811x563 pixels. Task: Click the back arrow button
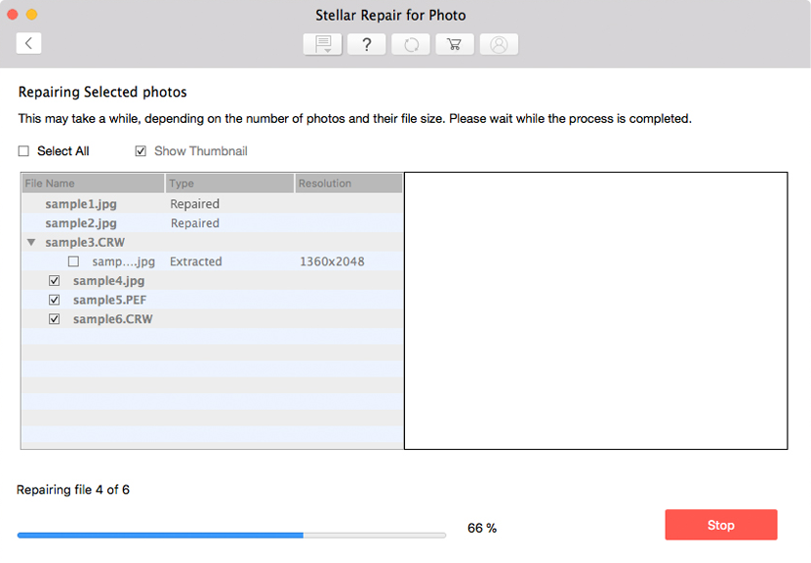coord(28,43)
